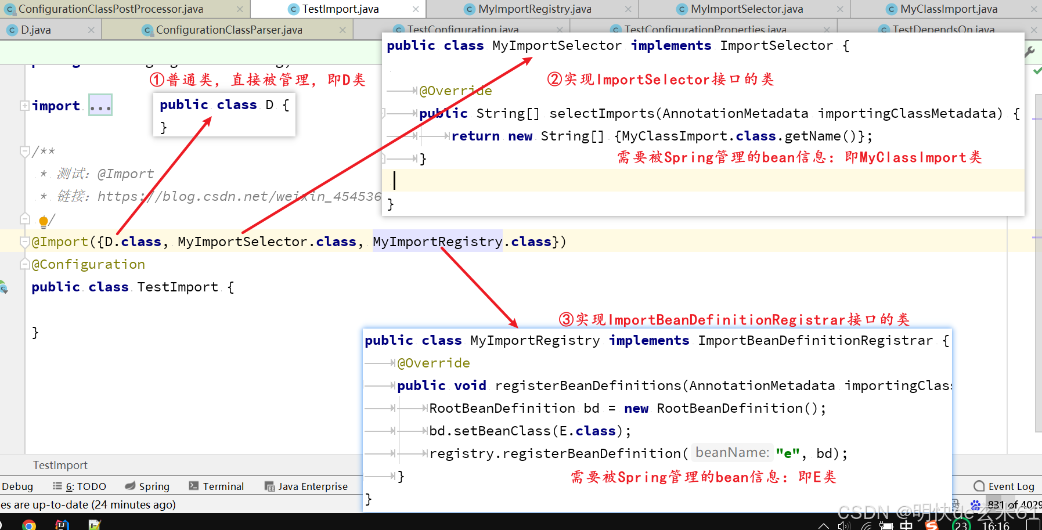Click the Baidu paw icon in the status bar
This screenshot has height=530, width=1042.
coord(975,504)
